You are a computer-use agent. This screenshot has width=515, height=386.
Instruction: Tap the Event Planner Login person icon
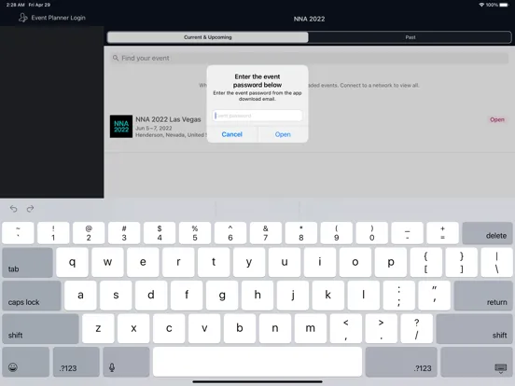click(23, 18)
